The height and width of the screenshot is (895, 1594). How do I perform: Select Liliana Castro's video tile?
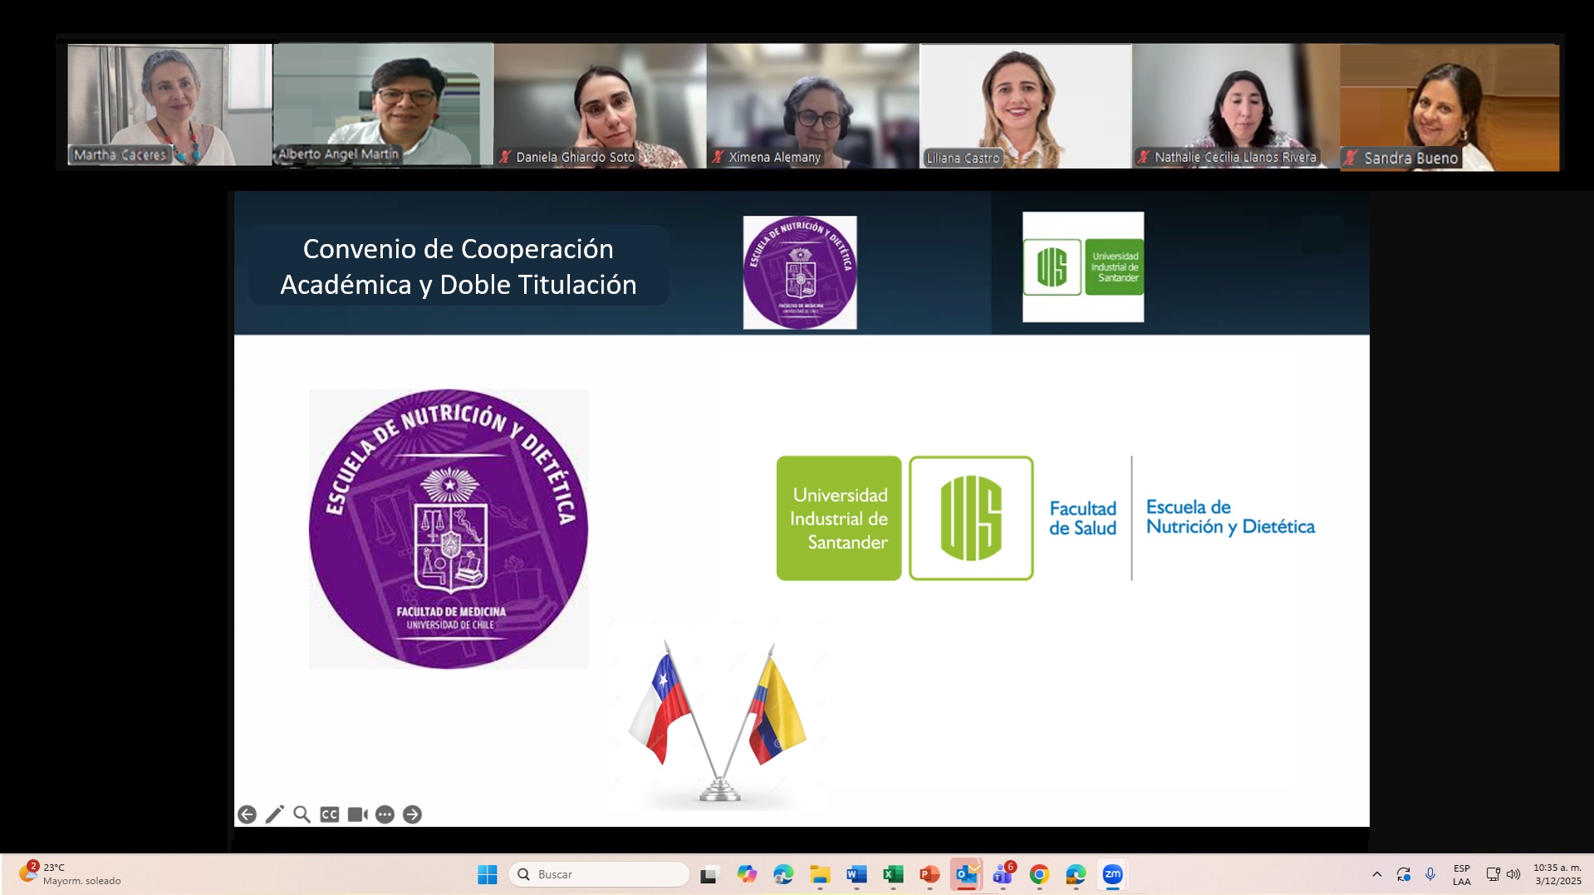tap(1025, 106)
